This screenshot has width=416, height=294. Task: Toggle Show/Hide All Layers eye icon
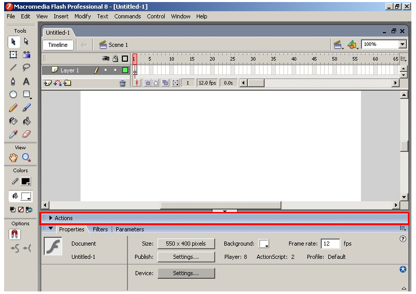click(x=106, y=59)
